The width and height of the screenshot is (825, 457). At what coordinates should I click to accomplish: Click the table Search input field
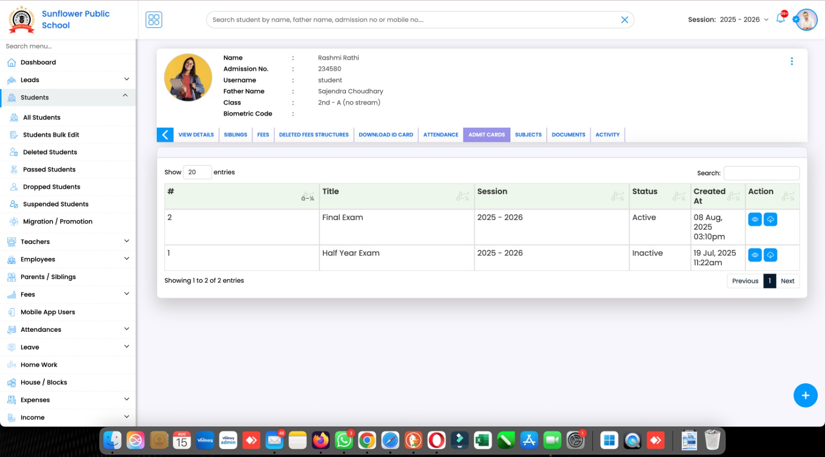[x=761, y=173]
